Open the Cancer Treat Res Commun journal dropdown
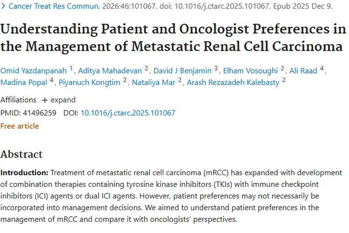This screenshot has width=349, height=233. click(54, 6)
